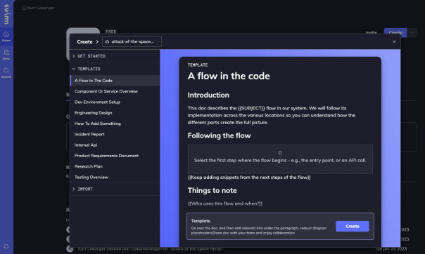The height and width of the screenshot is (254, 425).
Task: Open the attack-of-the-space repository dropdown
Action: (x=132, y=41)
